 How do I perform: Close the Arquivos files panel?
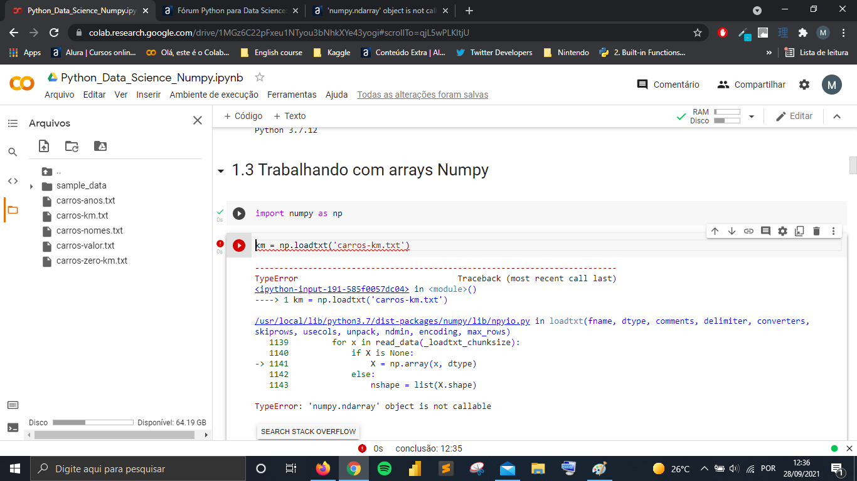[x=198, y=120]
